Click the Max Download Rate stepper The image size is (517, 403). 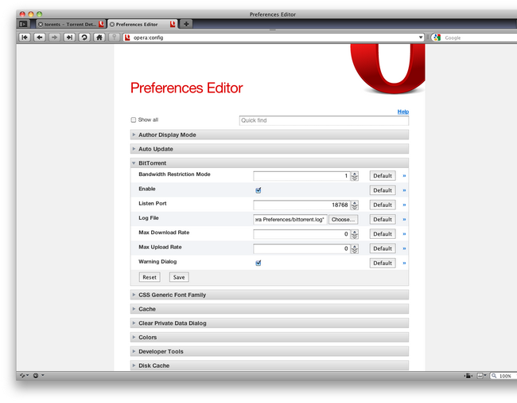coord(355,234)
